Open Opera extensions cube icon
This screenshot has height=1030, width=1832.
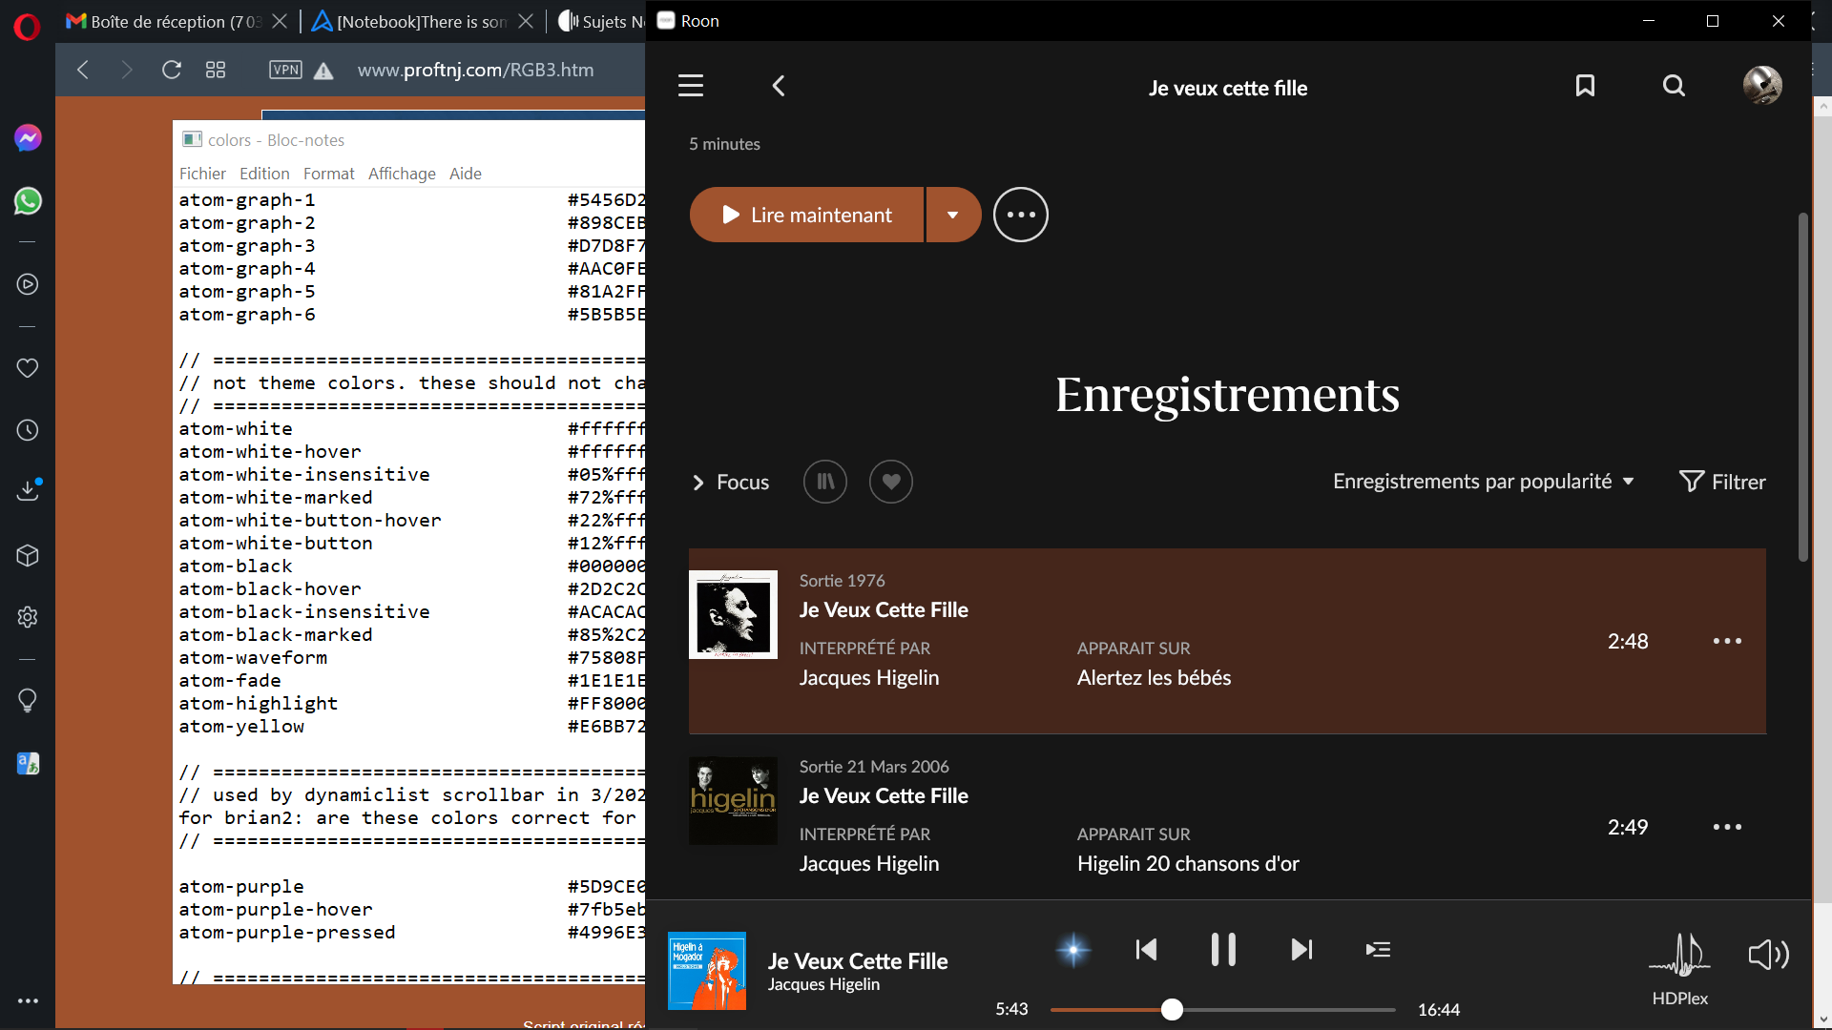pos(28,555)
